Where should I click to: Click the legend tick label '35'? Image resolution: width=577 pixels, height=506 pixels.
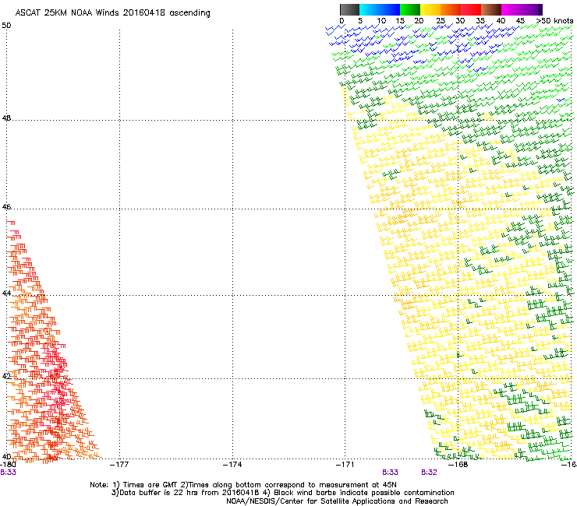coord(480,21)
